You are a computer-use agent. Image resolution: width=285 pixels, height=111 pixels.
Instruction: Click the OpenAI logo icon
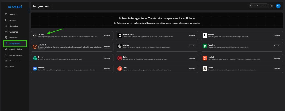coord(120,46)
